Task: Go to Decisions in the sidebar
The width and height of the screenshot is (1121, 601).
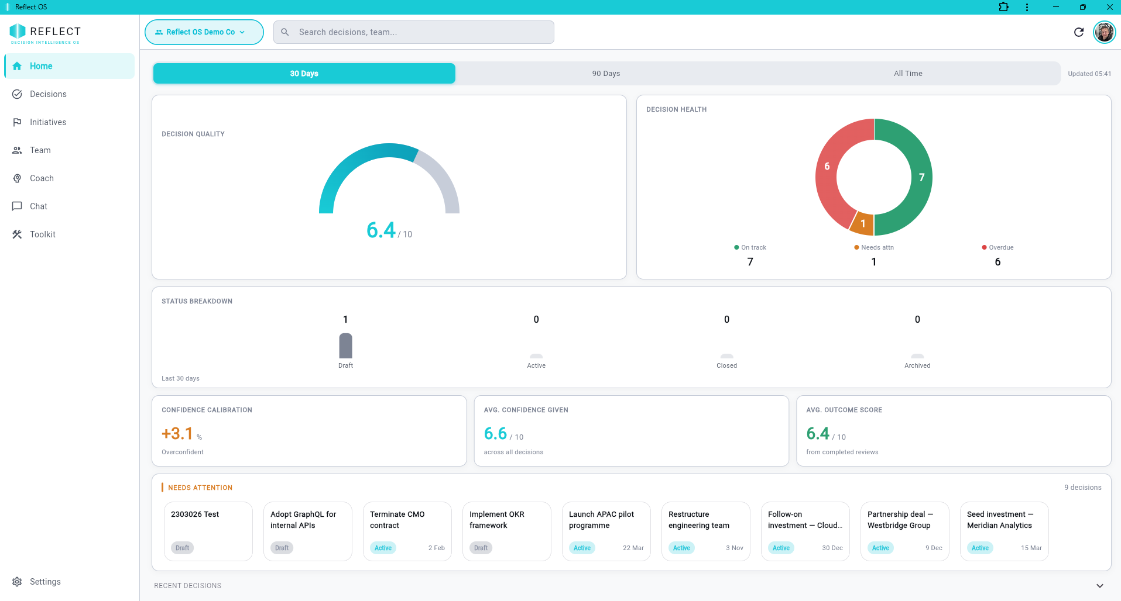Action: pos(69,94)
